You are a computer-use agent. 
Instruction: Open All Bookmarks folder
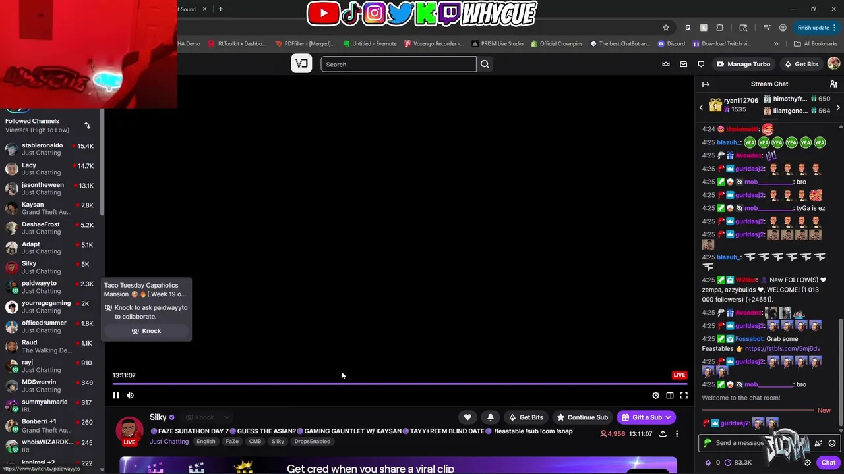pos(816,43)
